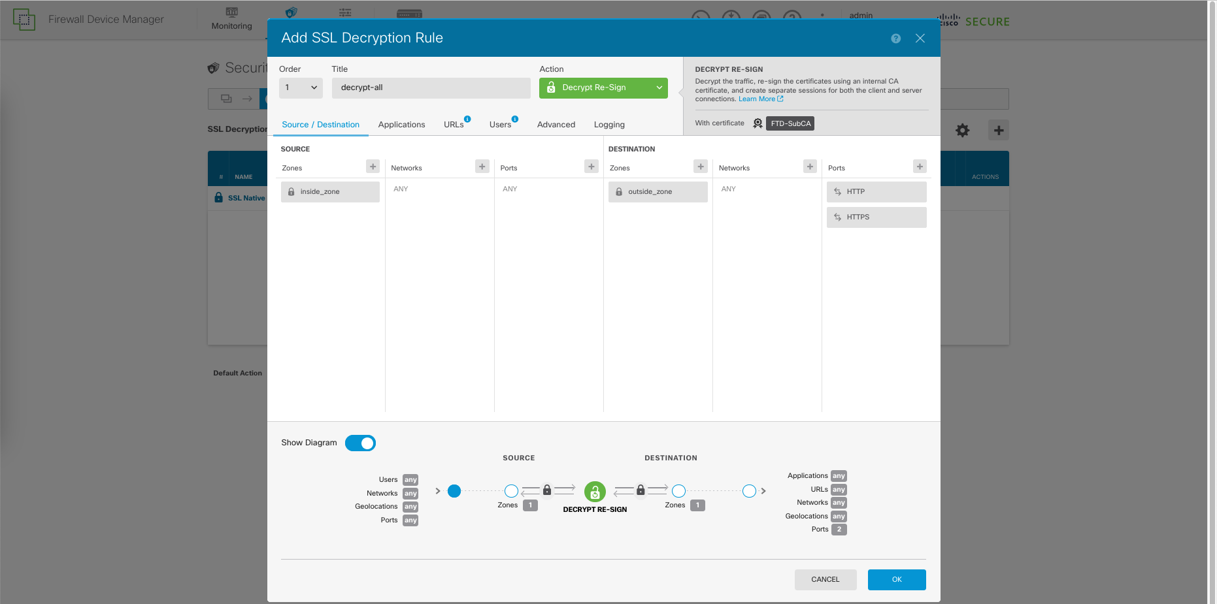The width and height of the screenshot is (1217, 604).
Task: Toggle the Show Diagram switch off
Action: click(360, 443)
